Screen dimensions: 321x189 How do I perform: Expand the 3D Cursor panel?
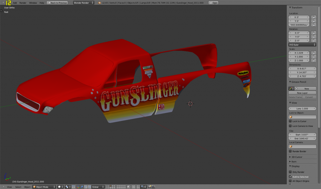[290, 157]
